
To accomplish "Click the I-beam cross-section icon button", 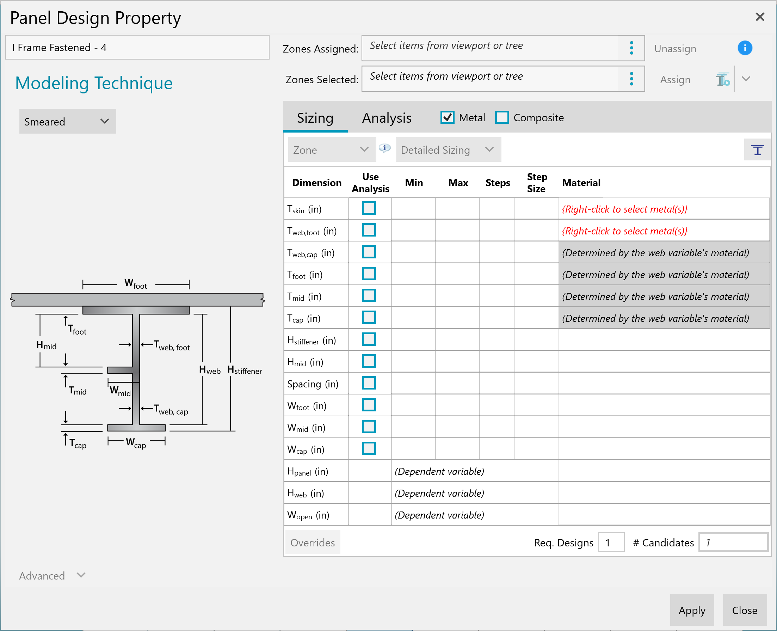I will coord(757,150).
